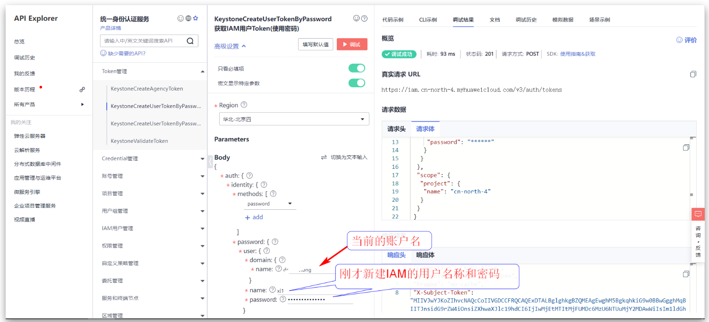Click 切换为文本输入 switch icon

click(324, 157)
